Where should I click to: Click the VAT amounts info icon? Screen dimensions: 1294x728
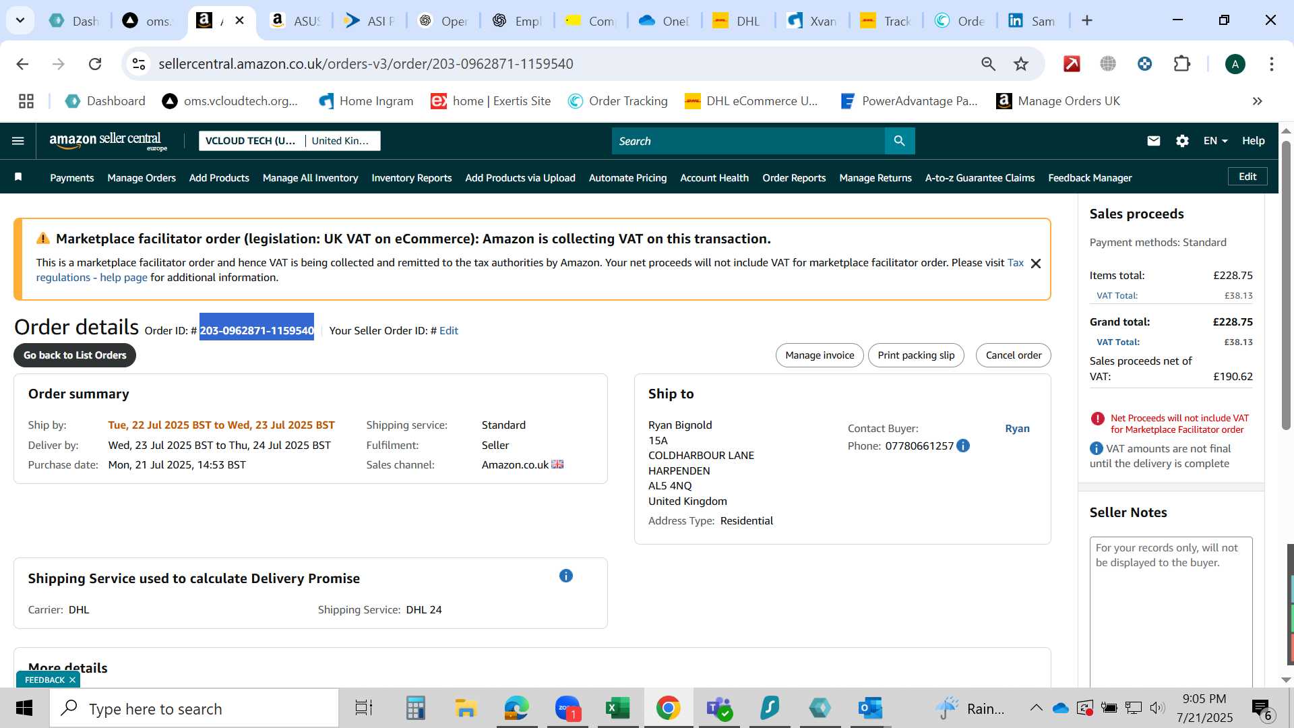click(x=1097, y=448)
